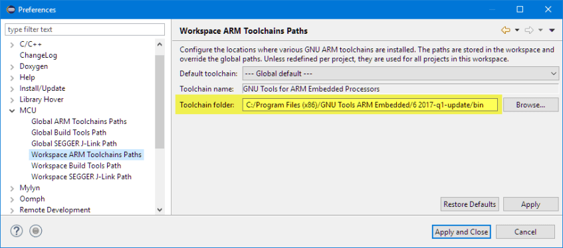Click the Apply button
Viewport: 563px width, 248px height.
click(x=530, y=204)
